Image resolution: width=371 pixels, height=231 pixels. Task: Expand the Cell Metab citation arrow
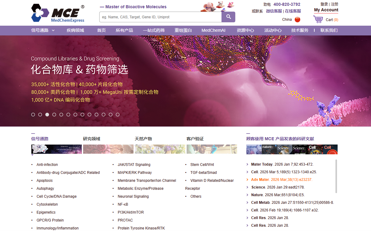coord(248,203)
